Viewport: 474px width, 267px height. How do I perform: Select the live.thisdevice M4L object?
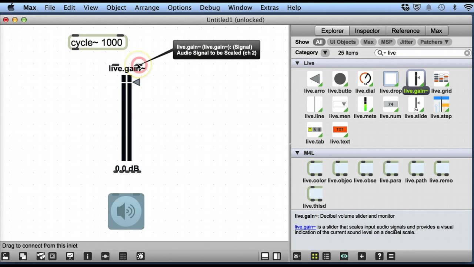click(x=314, y=194)
